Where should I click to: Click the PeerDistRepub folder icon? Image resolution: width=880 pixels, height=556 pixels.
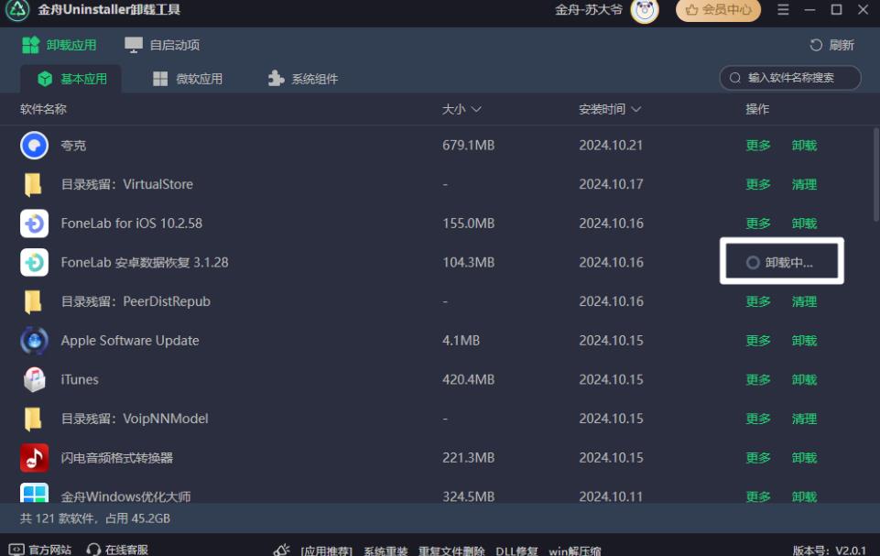pyautogui.click(x=33, y=301)
